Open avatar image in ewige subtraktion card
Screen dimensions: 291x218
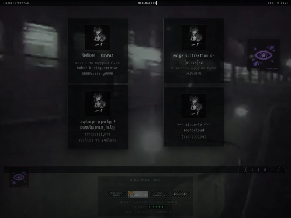click(x=193, y=37)
